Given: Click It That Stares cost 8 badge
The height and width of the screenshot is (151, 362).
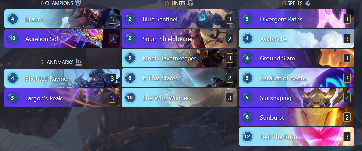Looking at the screenshot, I should (x=130, y=78).
